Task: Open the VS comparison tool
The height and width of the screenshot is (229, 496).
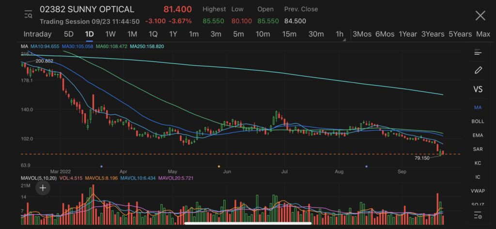Action: [x=478, y=89]
